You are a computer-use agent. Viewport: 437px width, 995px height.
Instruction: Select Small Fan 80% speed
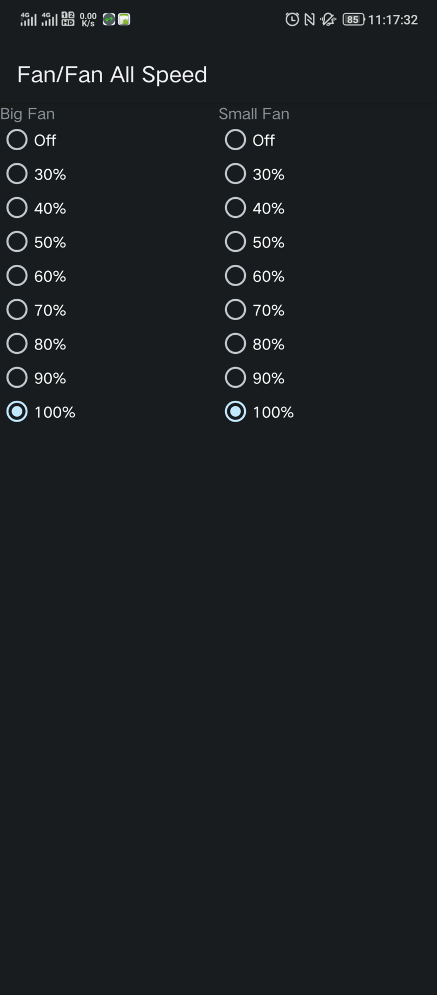[x=235, y=343]
